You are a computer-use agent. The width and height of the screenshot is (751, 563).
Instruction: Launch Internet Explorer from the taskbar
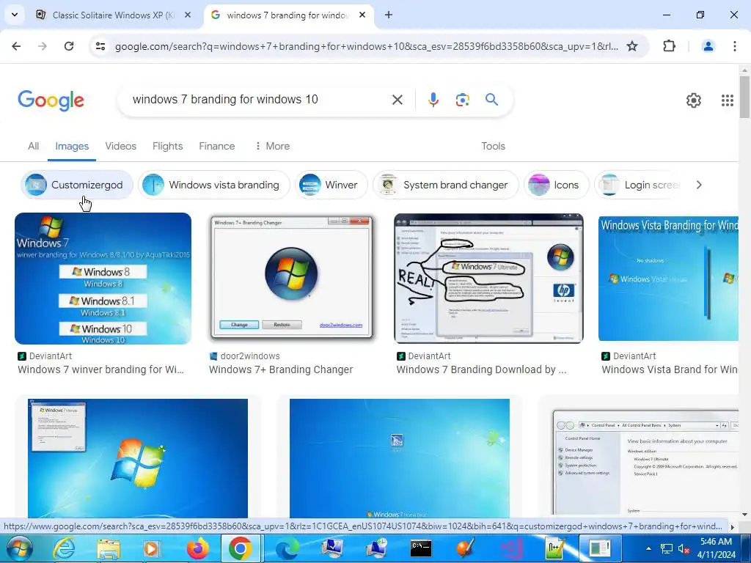[64, 548]
